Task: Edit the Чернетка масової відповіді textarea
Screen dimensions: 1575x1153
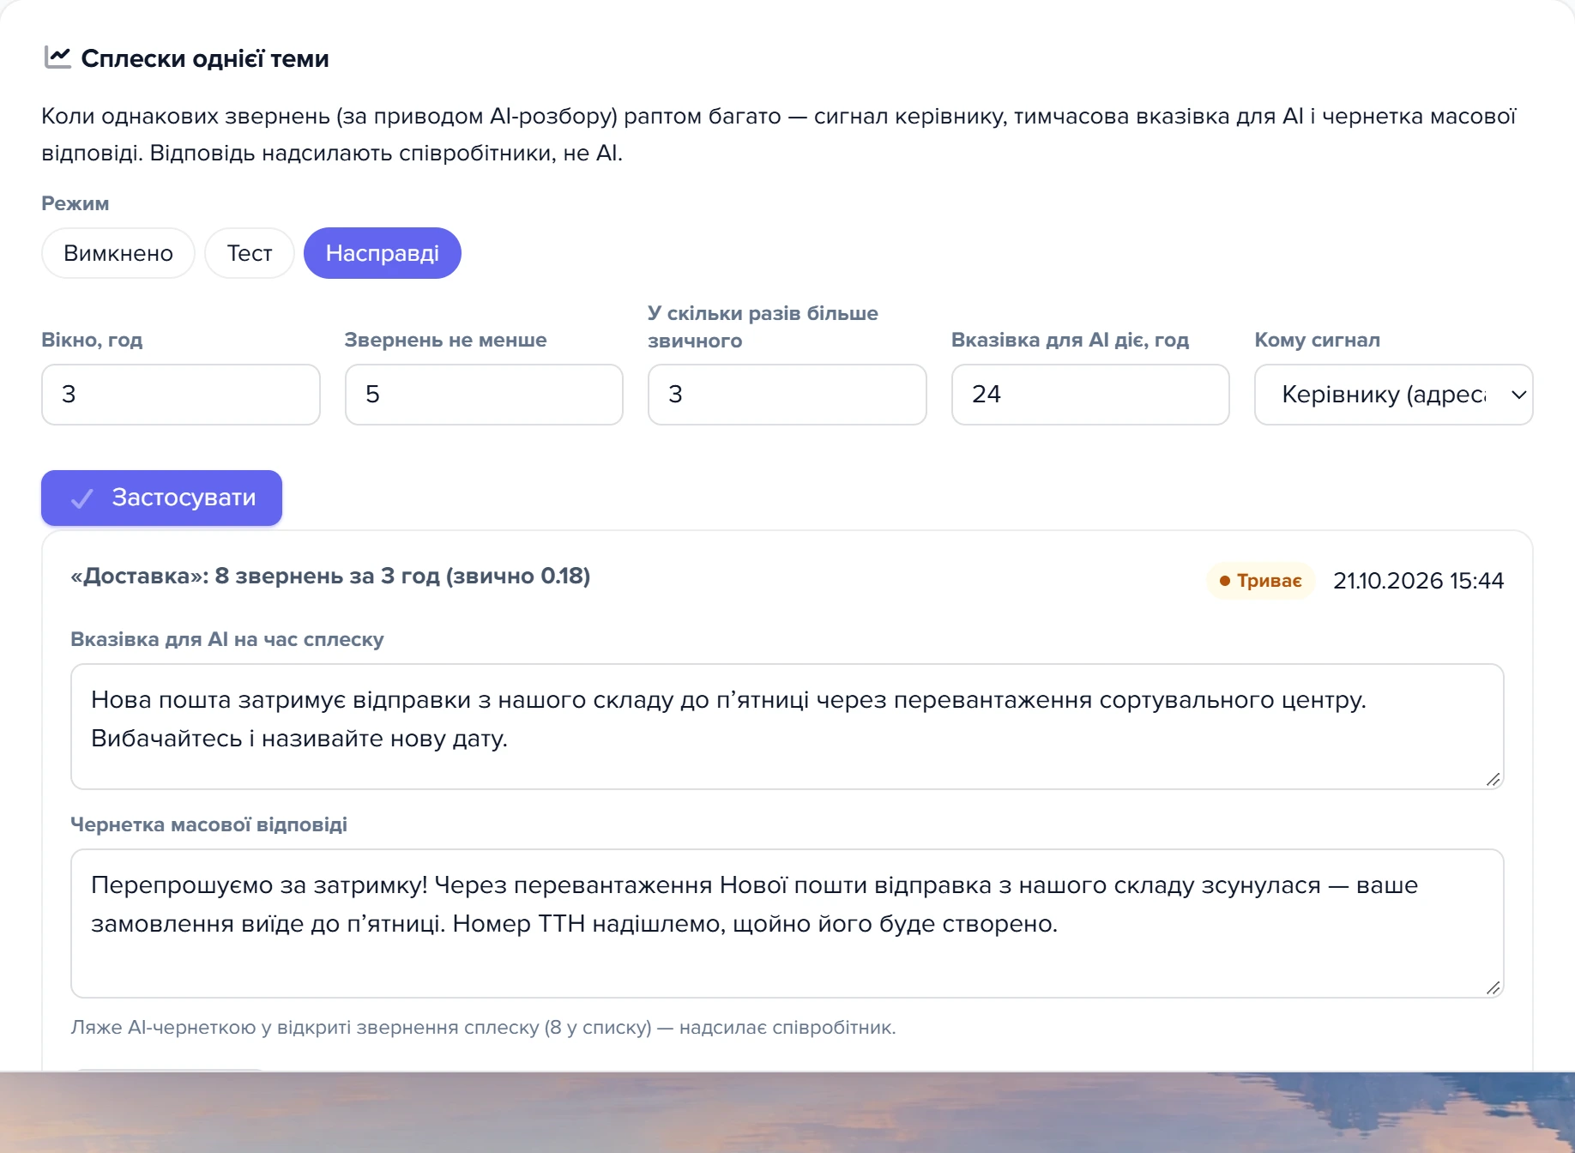Action: click(x=787, y=923)
